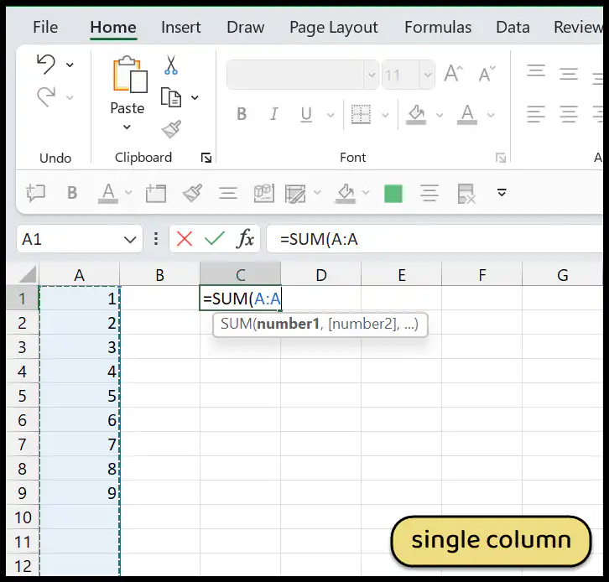
Task: Click the Select All corner triangle
Action: click(27, 273)
